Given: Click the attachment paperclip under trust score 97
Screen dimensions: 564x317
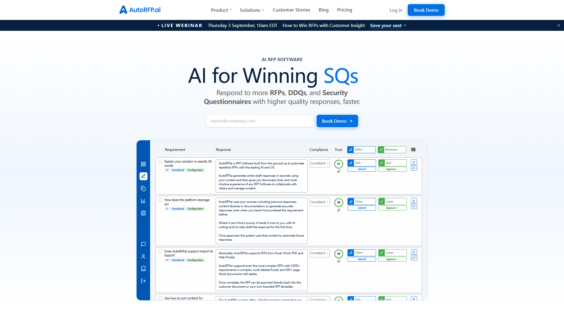Looking at the screenshot, I should point(339,171).
